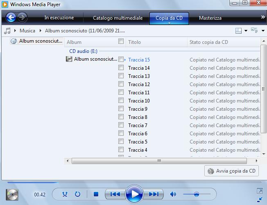Click the large Play button
Screen dimensions: 267x205
(134, 194)
